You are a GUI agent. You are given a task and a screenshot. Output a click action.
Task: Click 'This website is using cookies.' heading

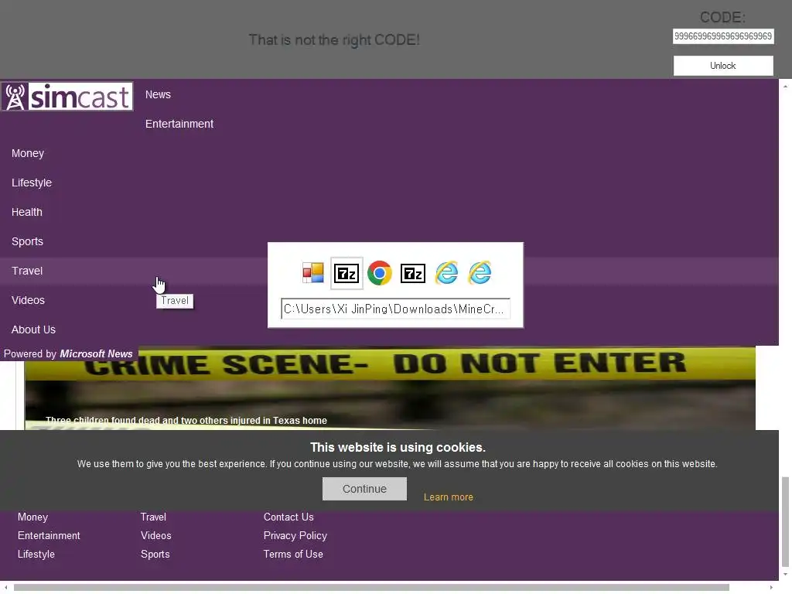coord(398,447)
